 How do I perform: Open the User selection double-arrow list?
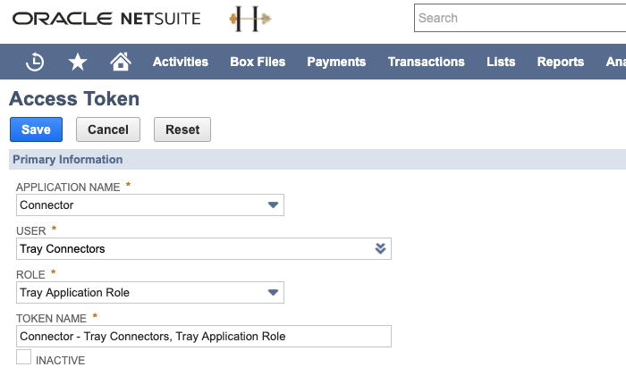tap(380, 249)
